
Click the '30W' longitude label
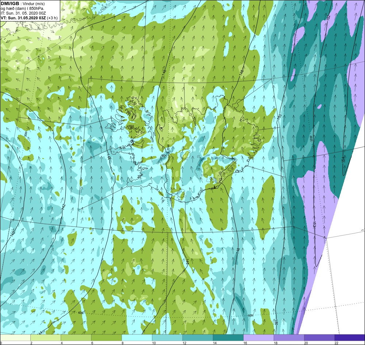(26, 134)
